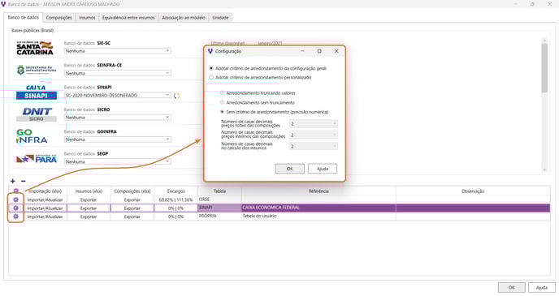Click Importar/Atualizar for PRÓPRIA row
This screenshot has height=296, width=559.
click(45, 217)
